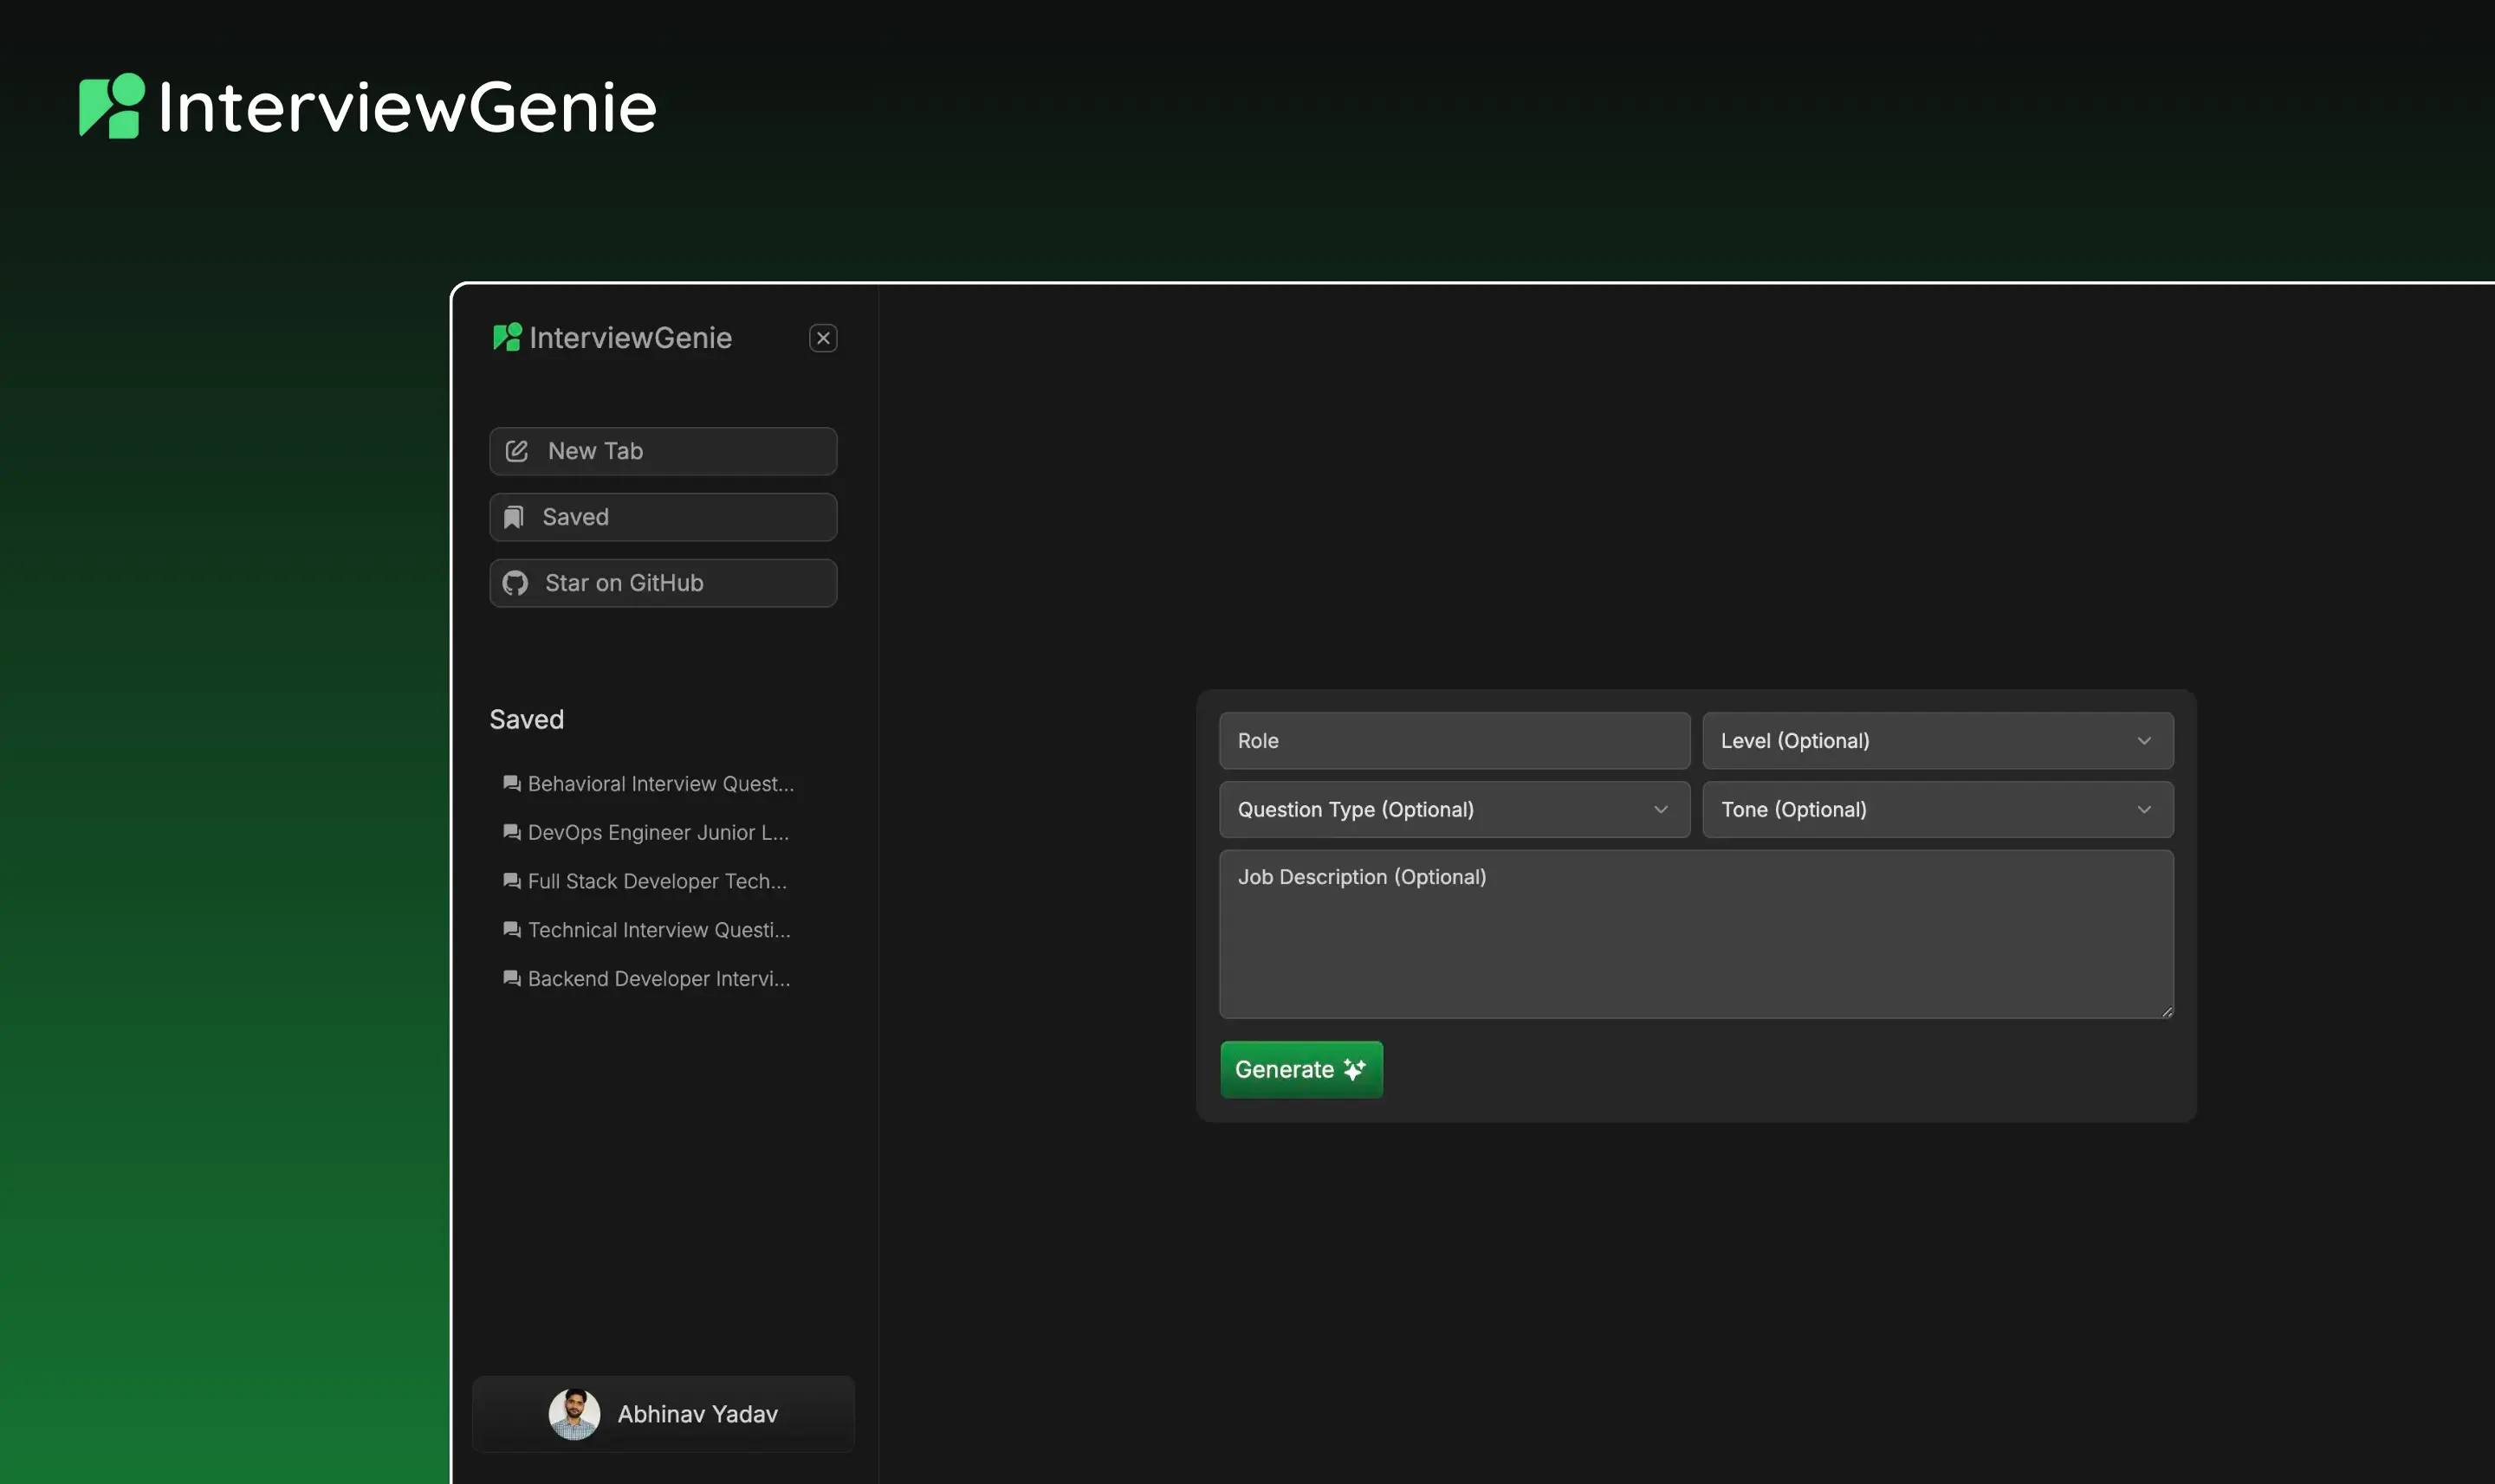The height and width of the screenshot is (1484, 2495).
Task: Click the chat icon beside Full Stack Developer
Action: [511, 881]
